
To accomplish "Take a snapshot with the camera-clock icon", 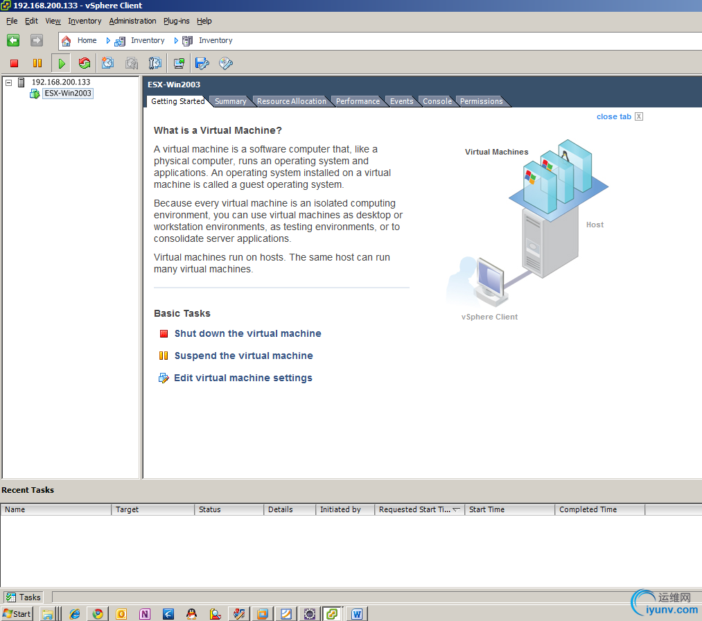I will [x=107, y=63].
